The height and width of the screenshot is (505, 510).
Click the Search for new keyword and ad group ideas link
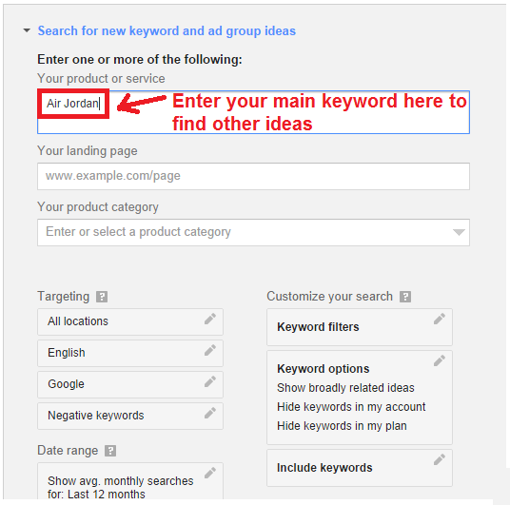point(167,30)
